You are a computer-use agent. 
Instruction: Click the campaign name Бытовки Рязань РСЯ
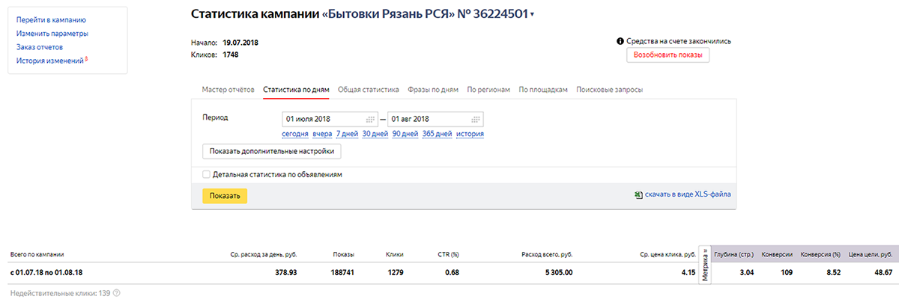388,14
